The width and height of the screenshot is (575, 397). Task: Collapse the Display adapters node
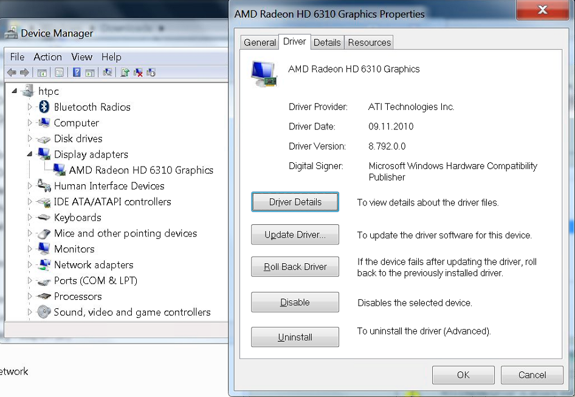(30, 154)
